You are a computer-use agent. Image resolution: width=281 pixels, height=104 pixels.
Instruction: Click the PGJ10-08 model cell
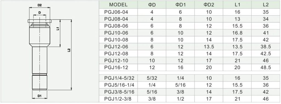point(118,40)
